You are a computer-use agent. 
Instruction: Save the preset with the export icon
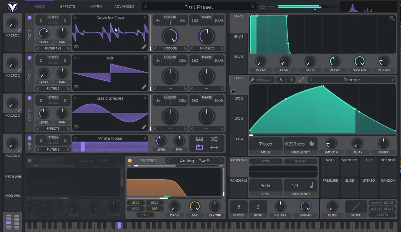(x=263, y=7)
